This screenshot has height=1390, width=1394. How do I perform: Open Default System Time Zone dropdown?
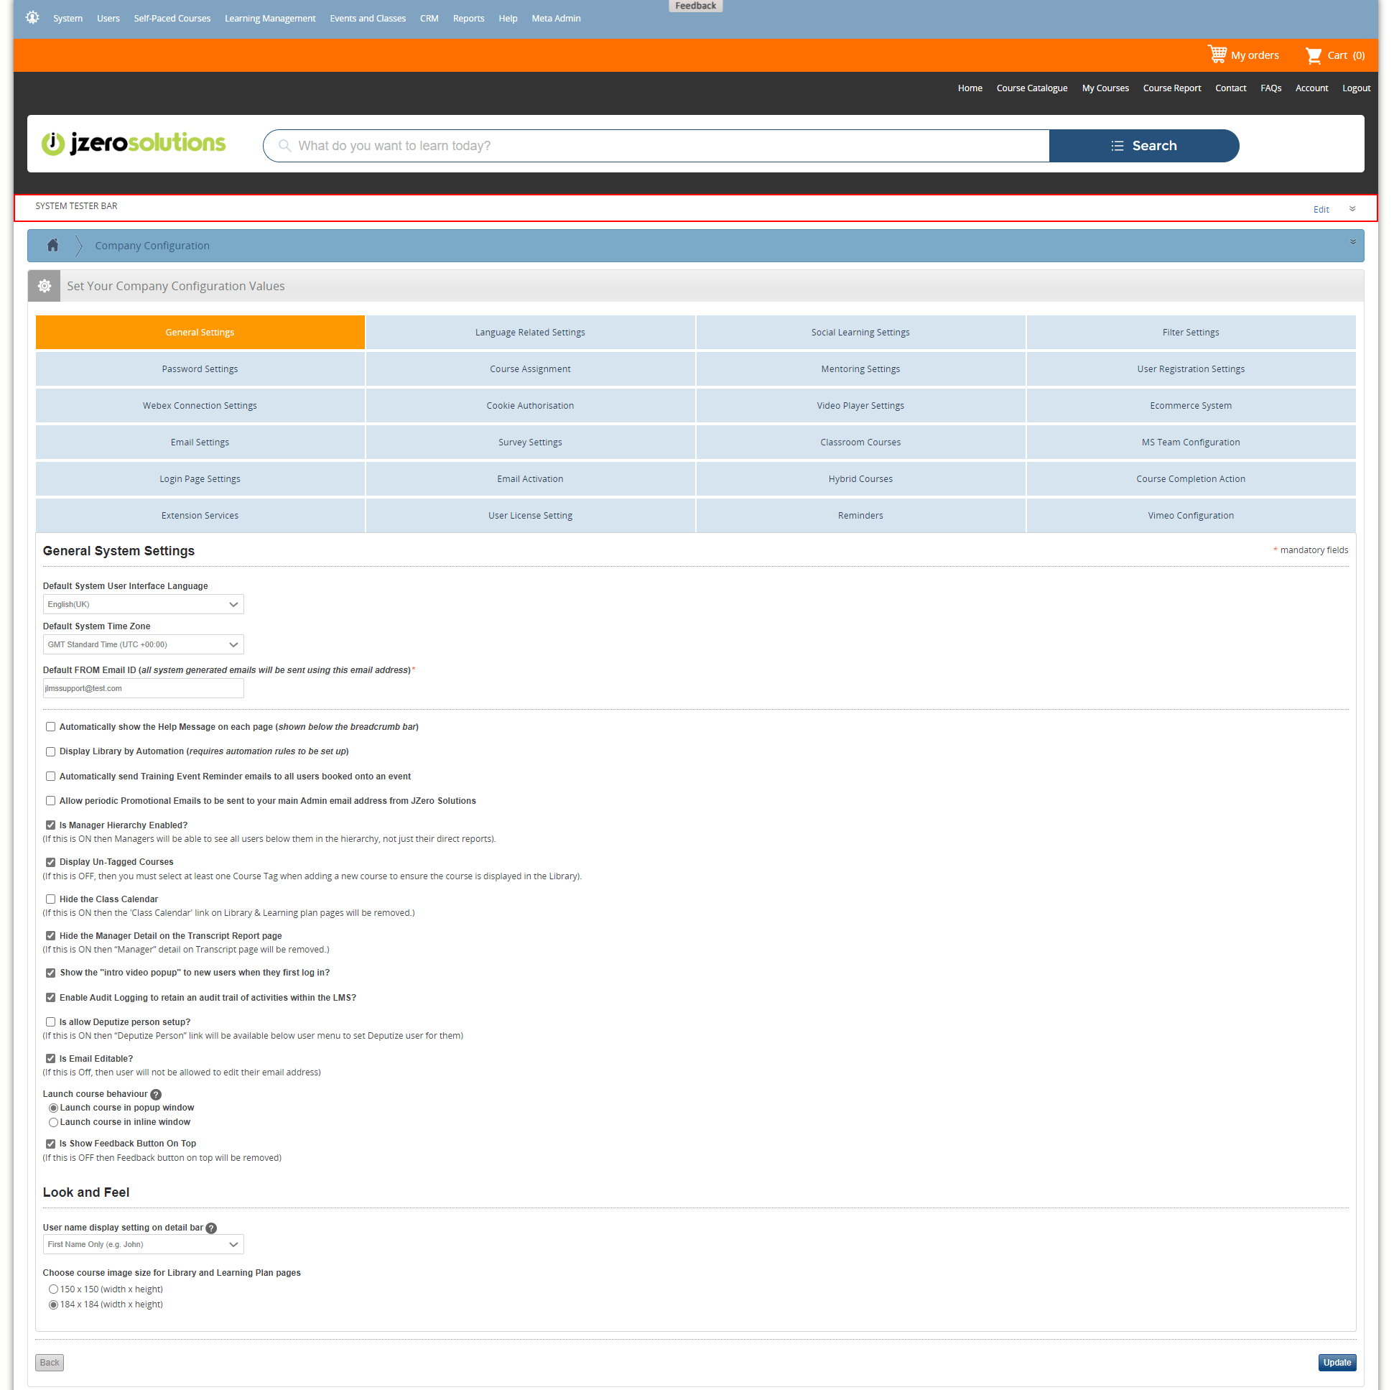click(x=143, y=644)
